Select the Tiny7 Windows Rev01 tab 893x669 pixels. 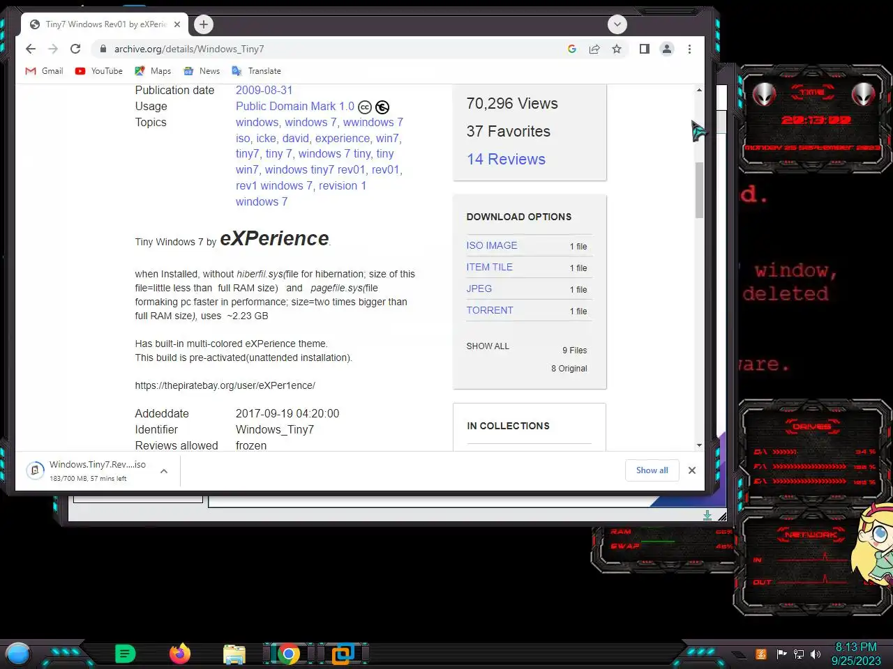point(105,24)
